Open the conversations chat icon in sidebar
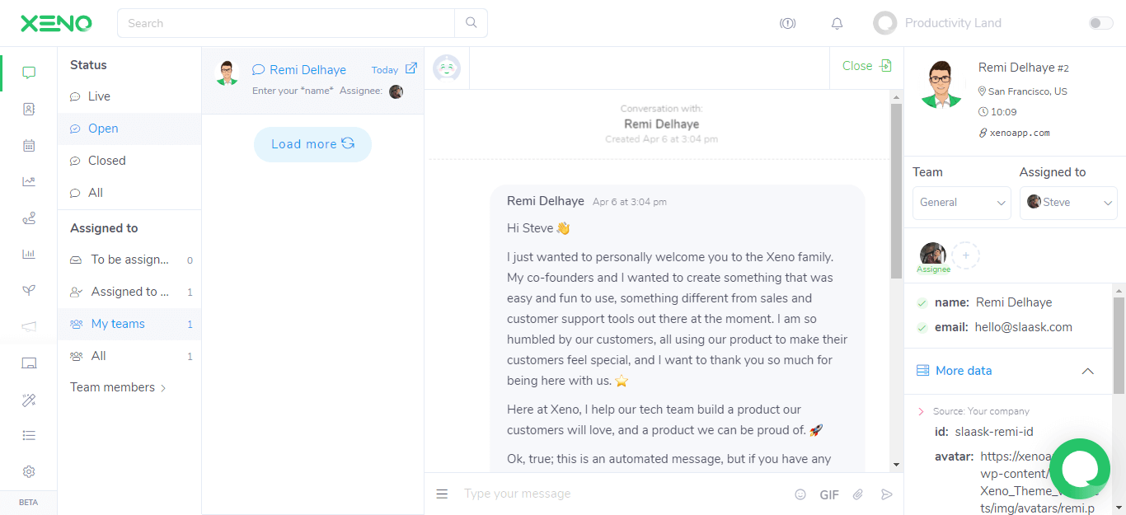This screenshot has height=515, width=1126. 29,73
